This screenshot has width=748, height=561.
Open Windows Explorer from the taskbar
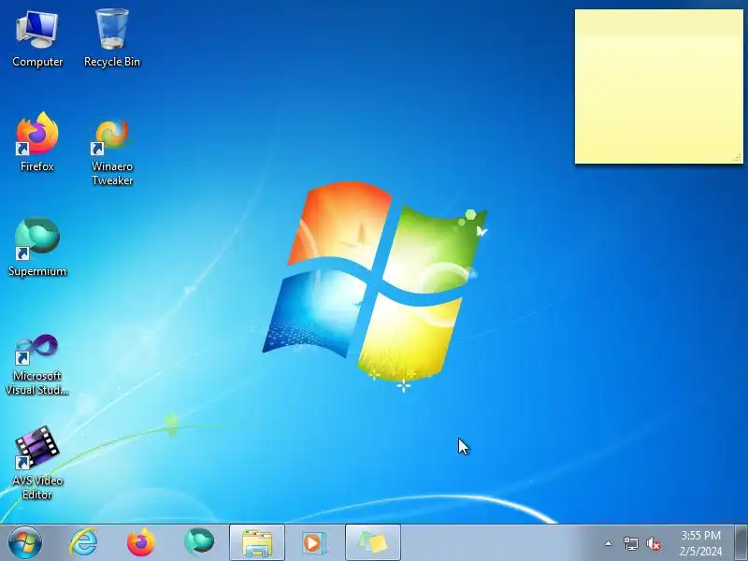click(257, 542)
